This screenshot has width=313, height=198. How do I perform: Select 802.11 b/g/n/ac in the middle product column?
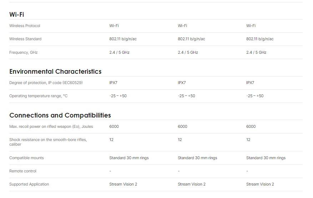[191, 39]
